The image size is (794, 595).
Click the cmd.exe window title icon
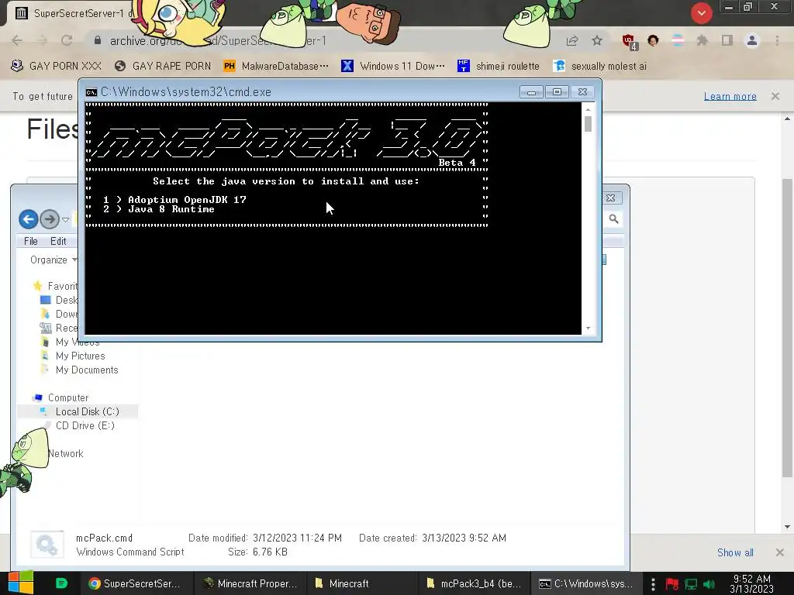[x=91, y=92]
